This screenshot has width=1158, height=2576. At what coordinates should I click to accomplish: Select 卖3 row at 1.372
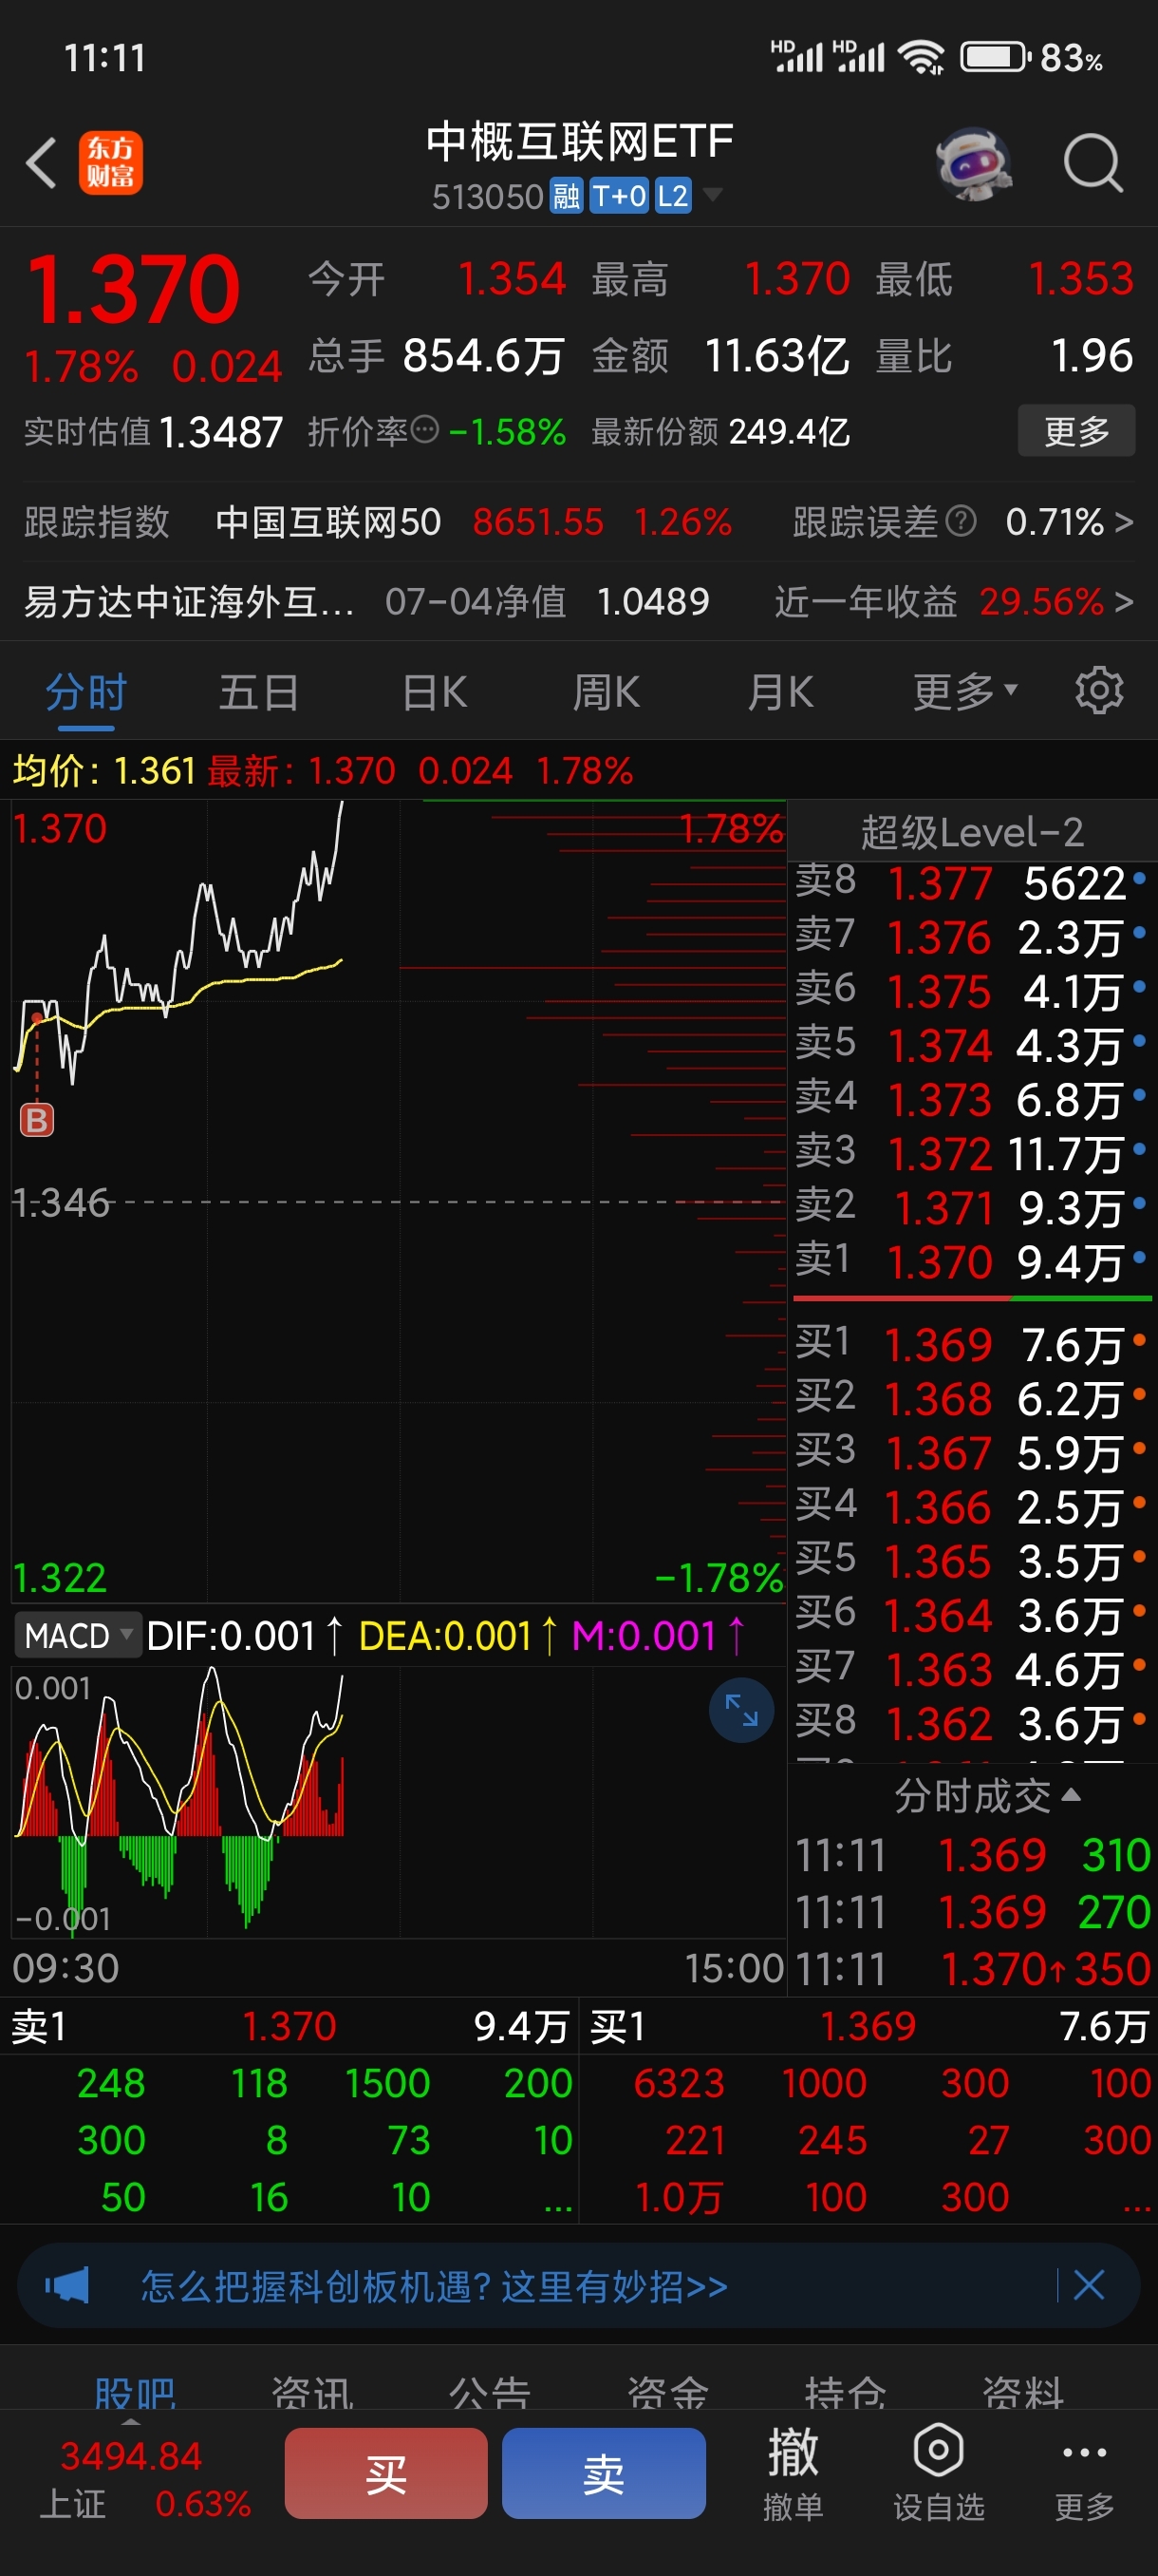[x=970, y=1153]
